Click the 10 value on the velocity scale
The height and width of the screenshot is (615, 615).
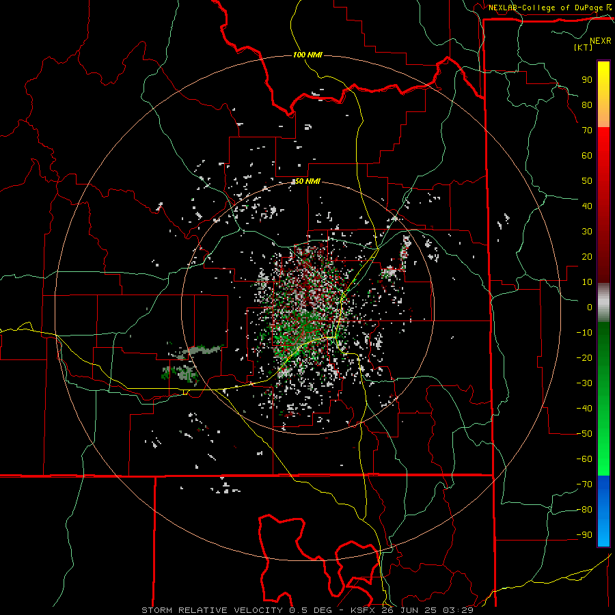pos(587,282)
